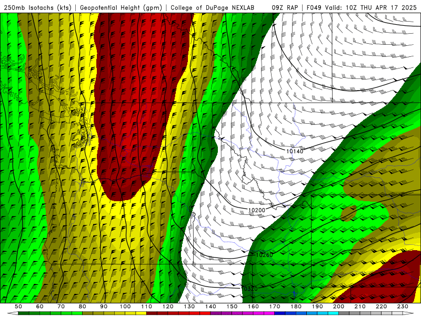Image resolution: width=421 pixels, height=316 pixels.
Task: Click the 70 knot value on color scale
Action: pyautogui.click(x=61, y=307)
